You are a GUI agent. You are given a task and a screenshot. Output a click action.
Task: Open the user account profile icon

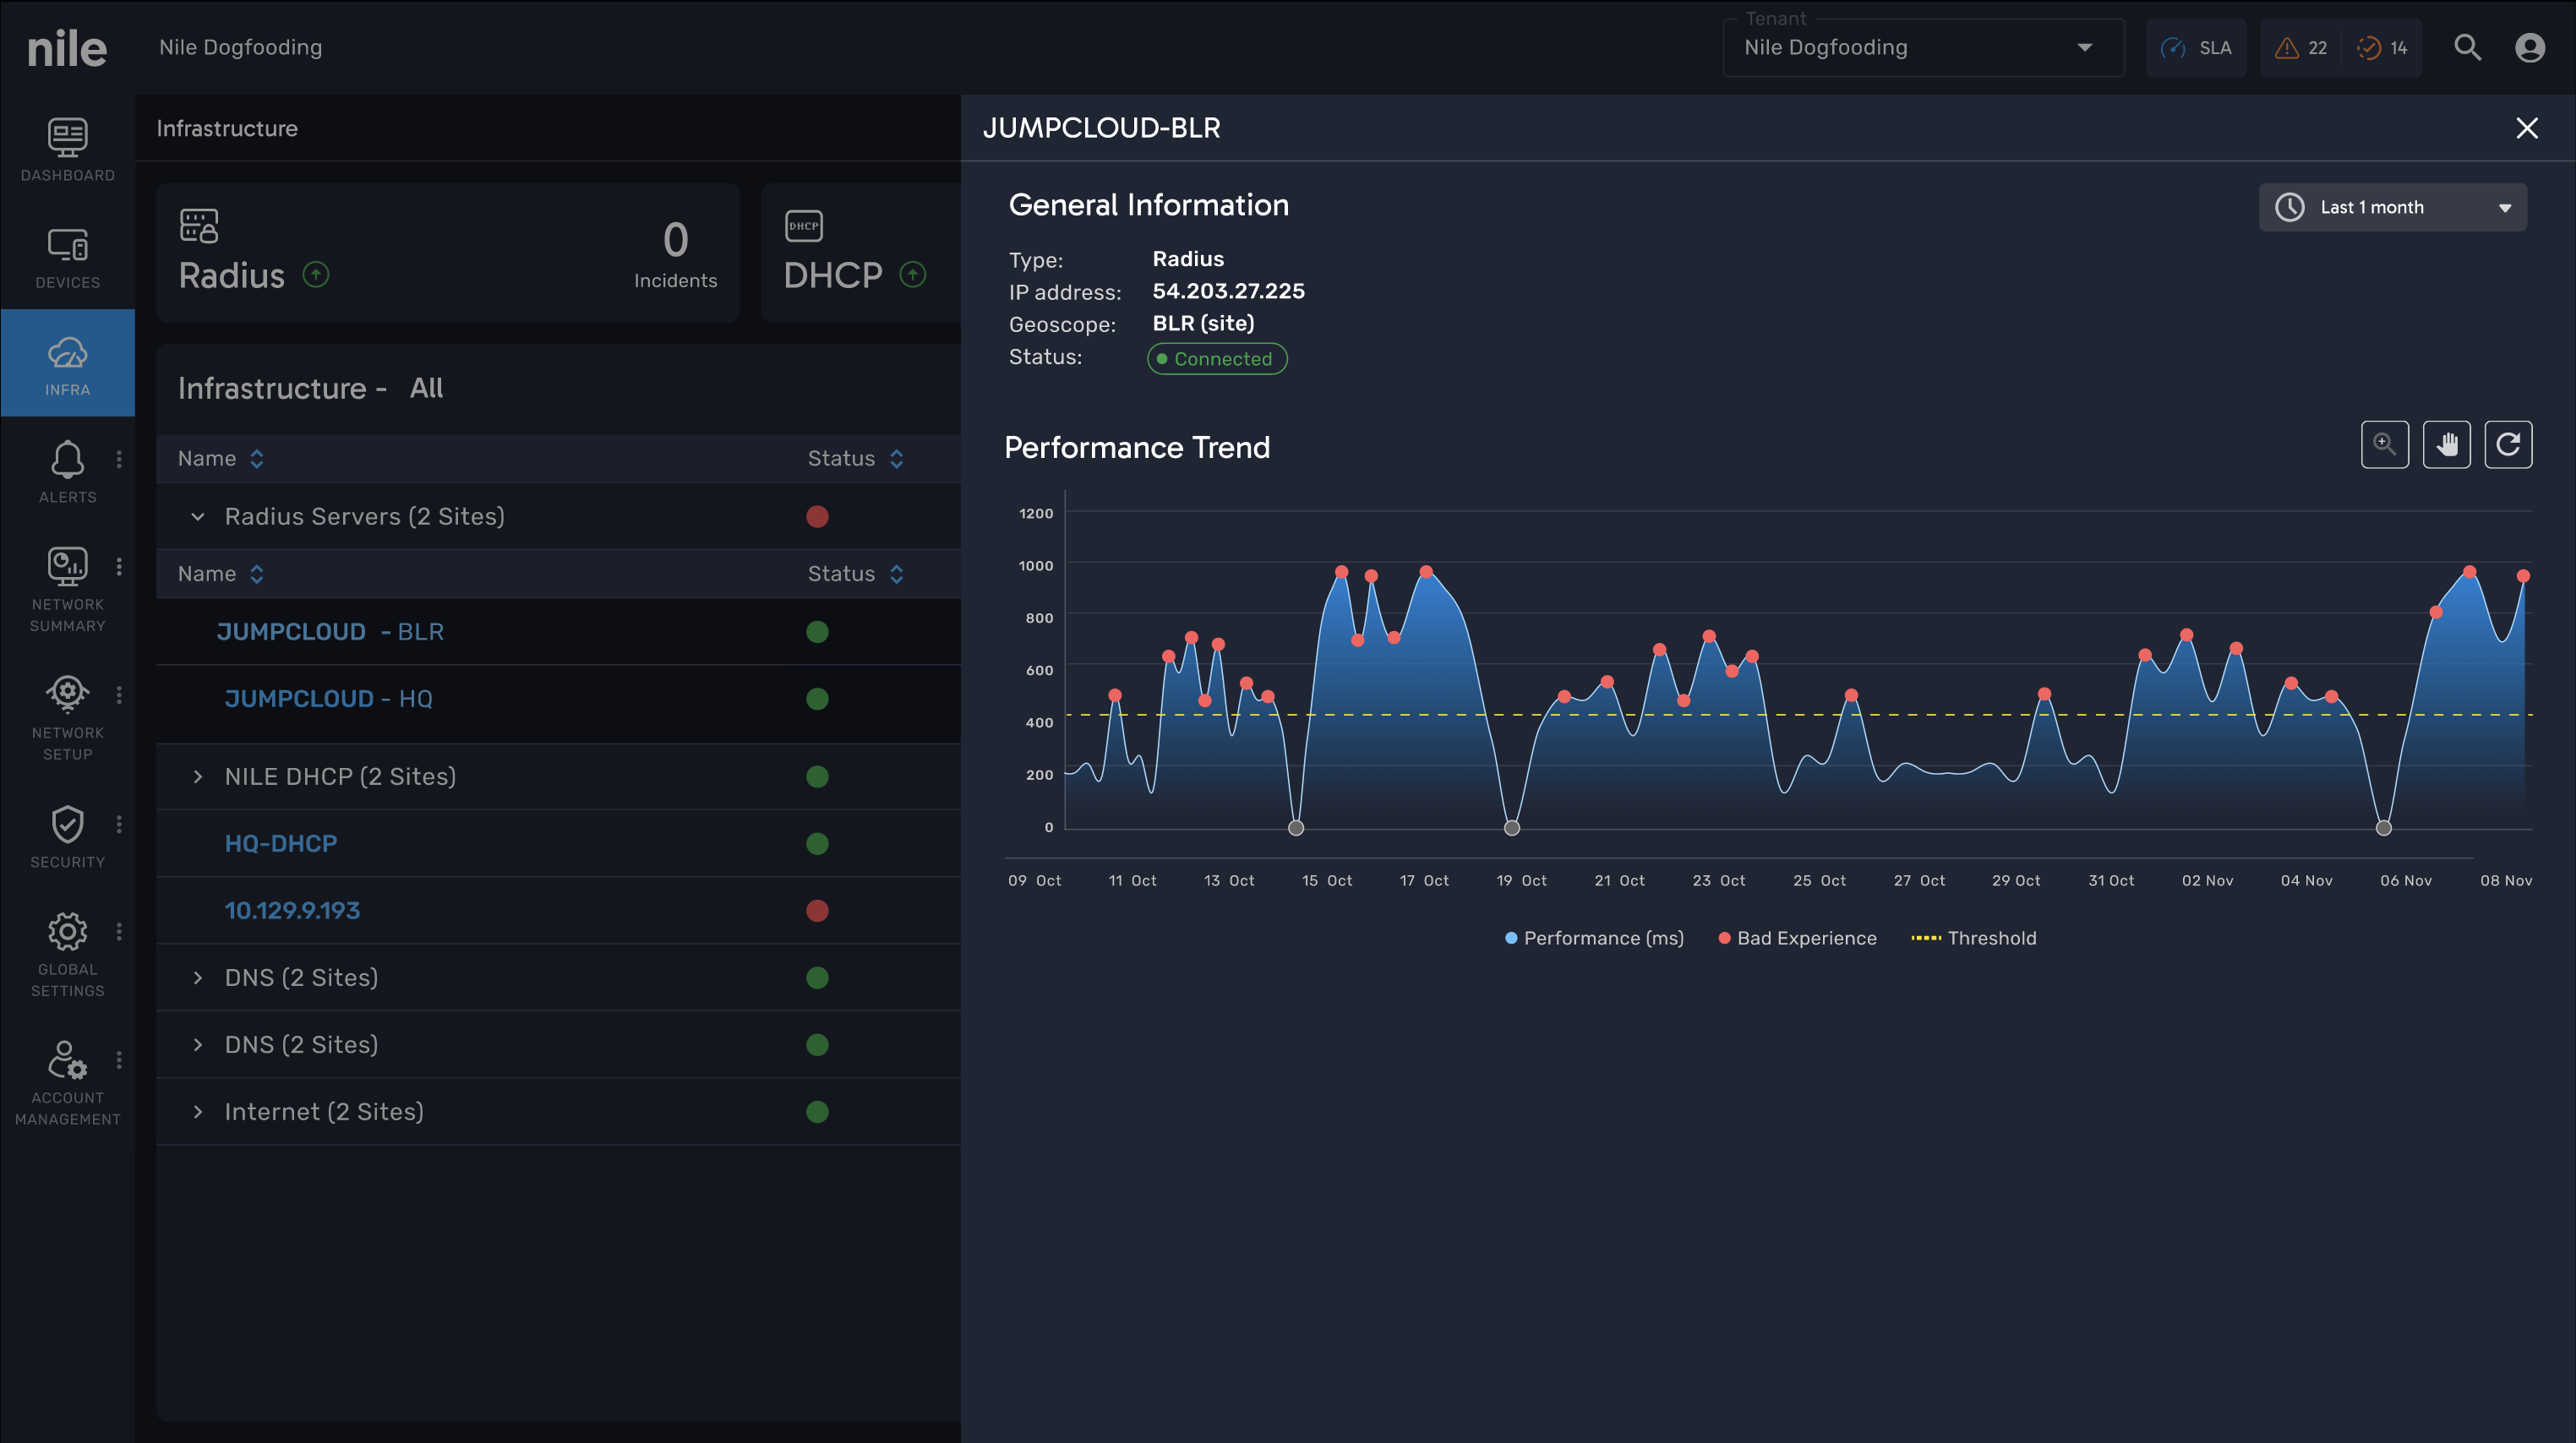[x=2529, y=47]
